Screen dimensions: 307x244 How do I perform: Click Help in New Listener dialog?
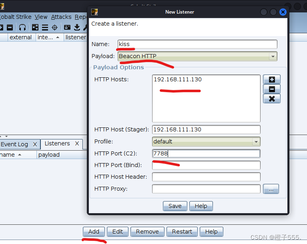(201, 206)
